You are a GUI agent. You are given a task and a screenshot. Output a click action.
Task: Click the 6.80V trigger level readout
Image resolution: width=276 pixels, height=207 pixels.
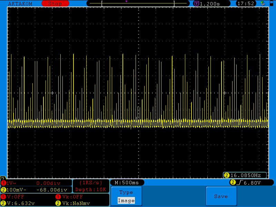pyautogui.click(x=252, y=183)
